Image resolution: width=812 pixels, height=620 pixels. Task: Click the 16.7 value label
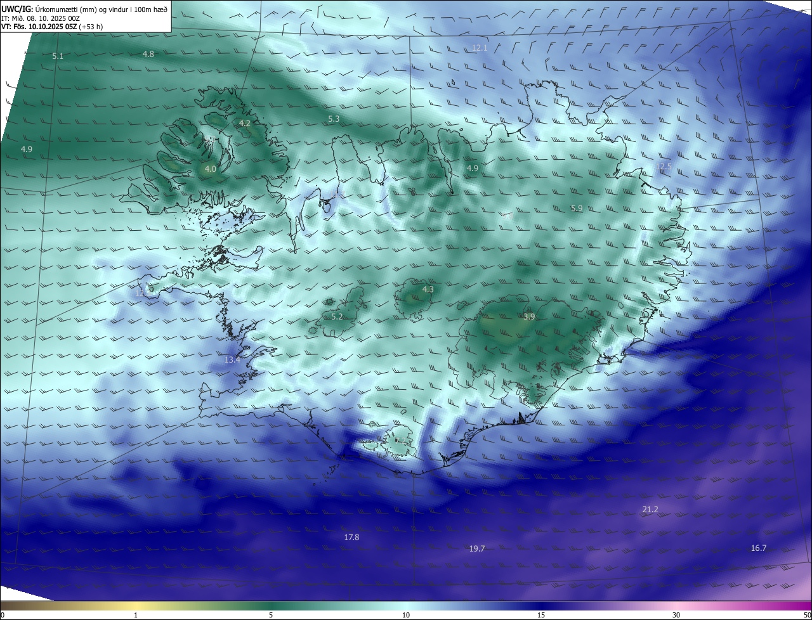pos(759,548)
